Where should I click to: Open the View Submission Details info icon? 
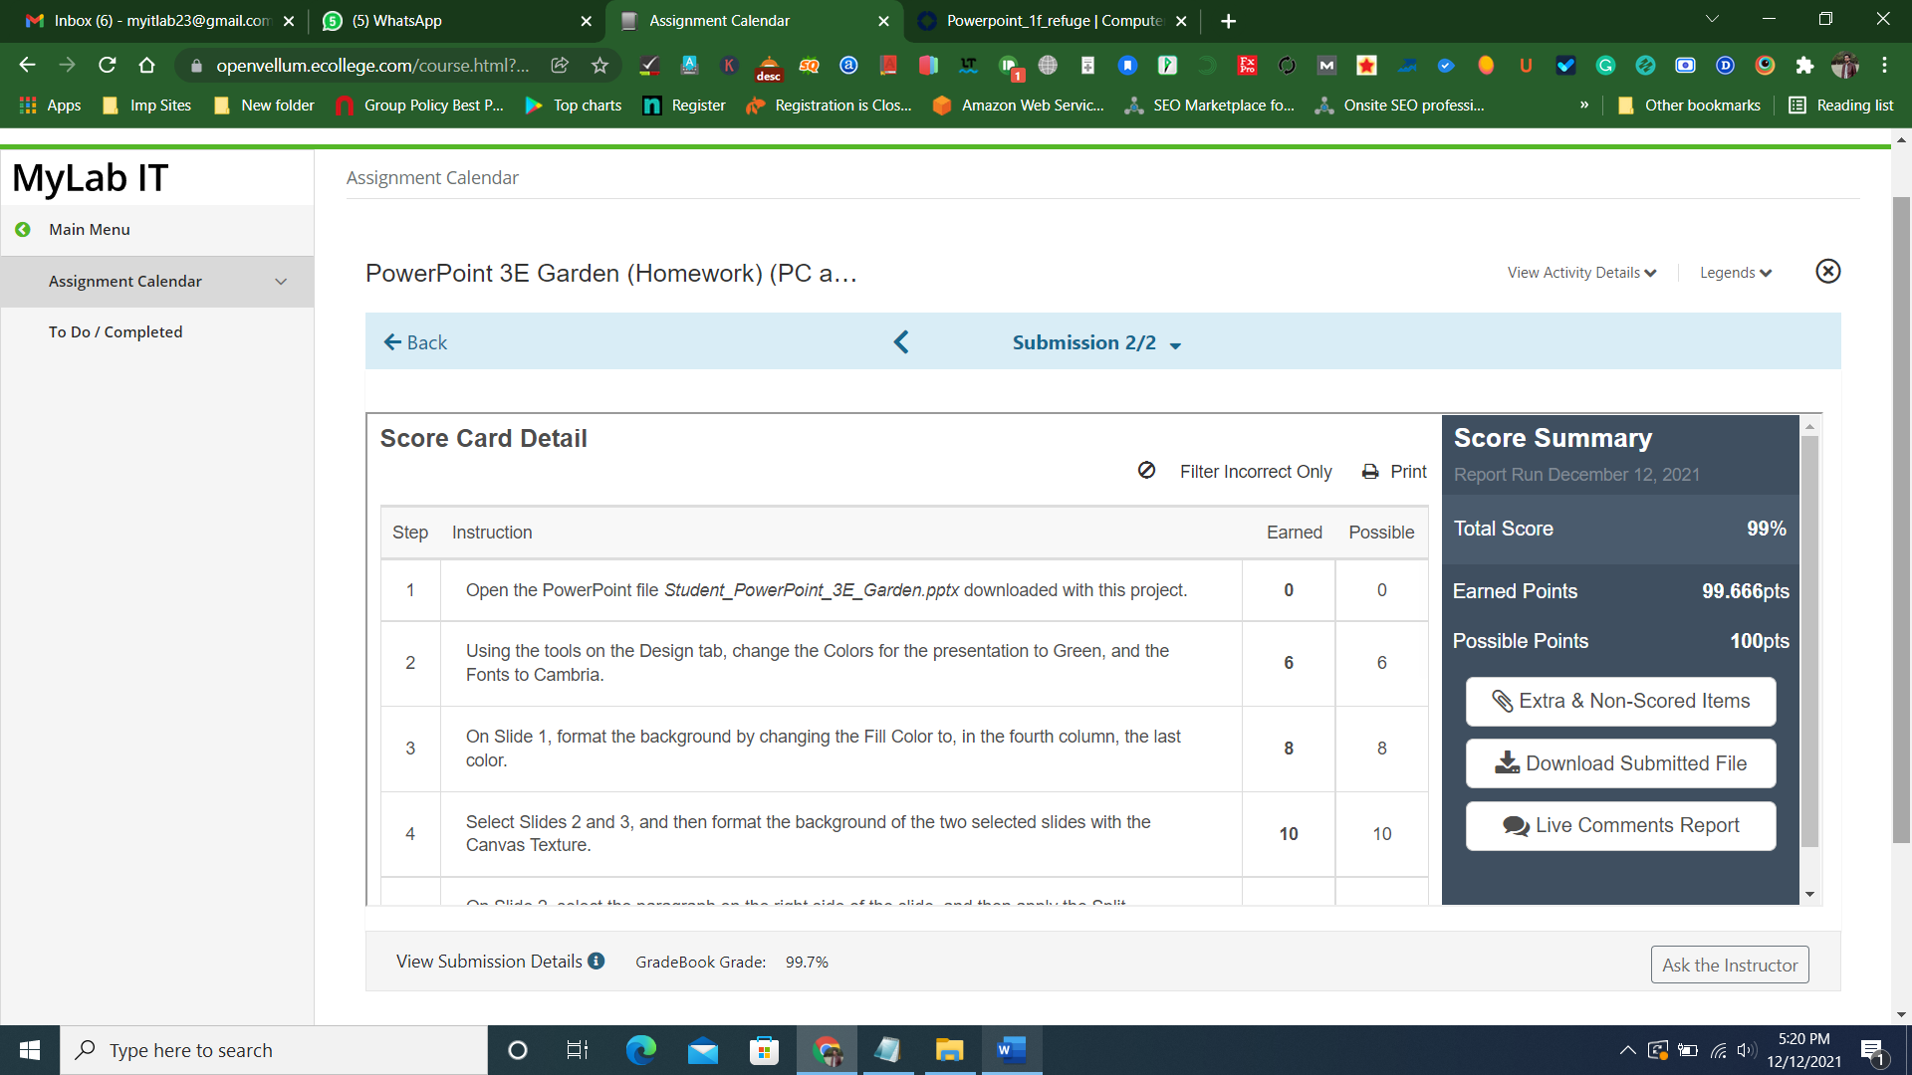597,962
